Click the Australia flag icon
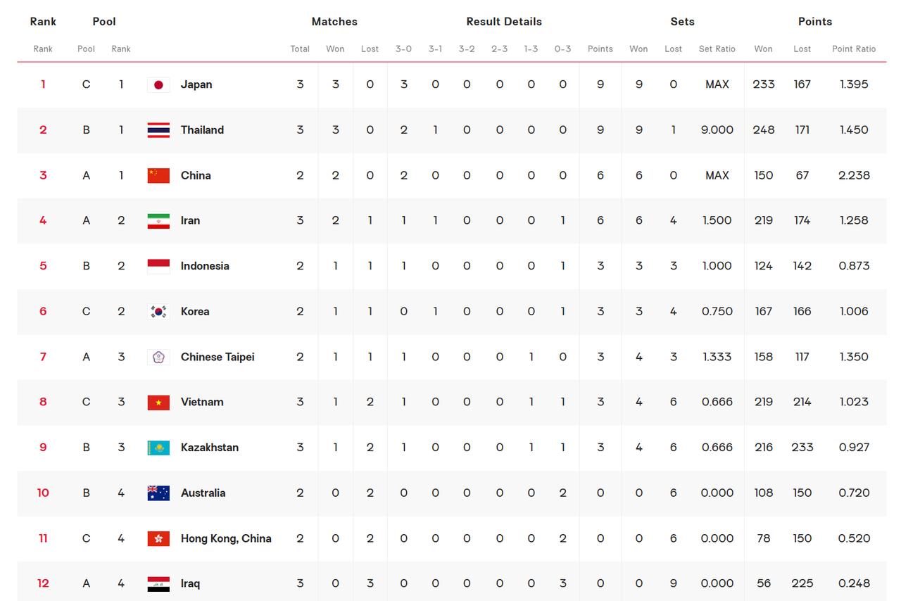Viewport: 901px width, 601px height. 158,493
